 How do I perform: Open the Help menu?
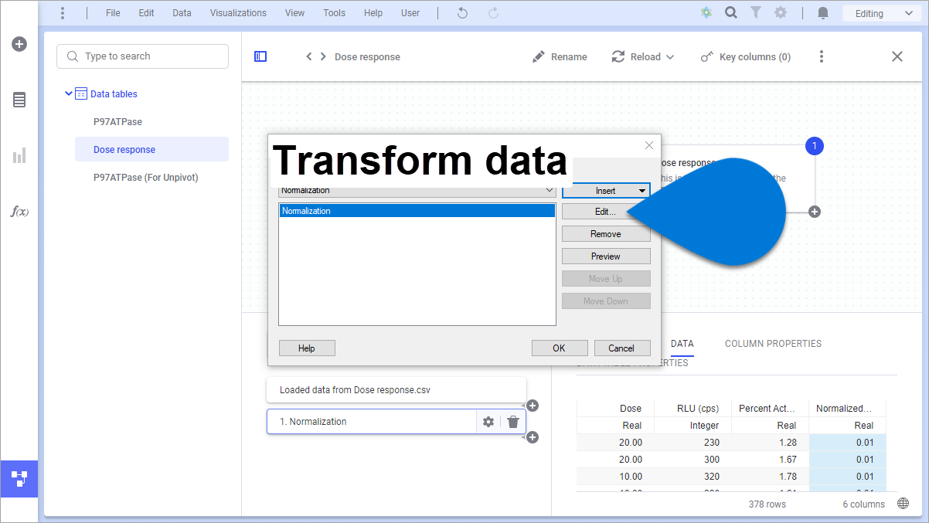coord(373,13)
